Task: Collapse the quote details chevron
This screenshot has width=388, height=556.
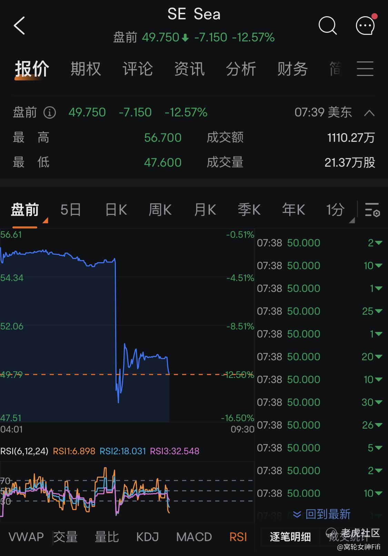Action: 369,113
